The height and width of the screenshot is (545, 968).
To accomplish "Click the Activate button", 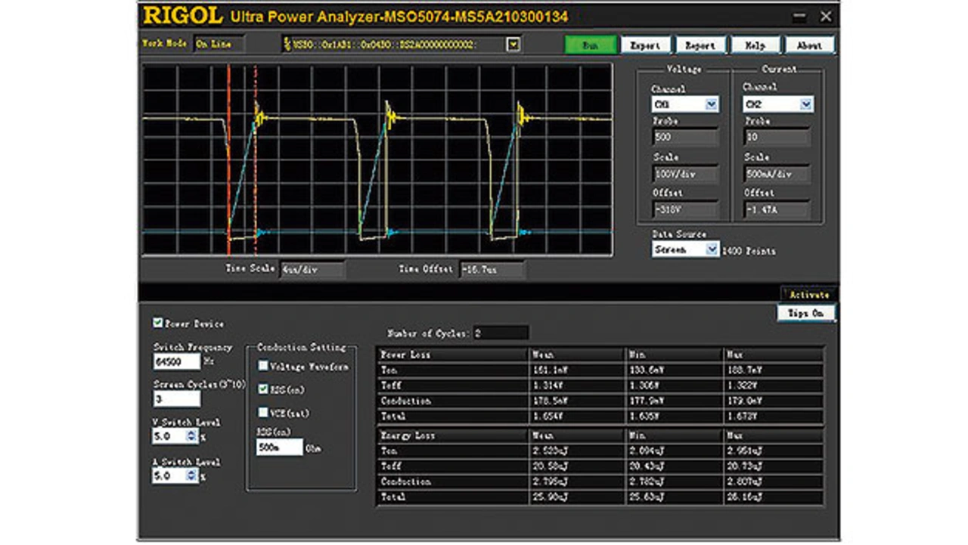I will (x=808, y=295).
